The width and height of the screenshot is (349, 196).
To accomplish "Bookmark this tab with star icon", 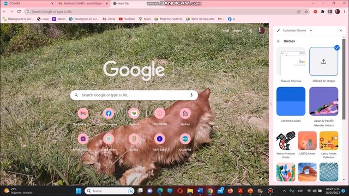I will [x=306, y=11].
